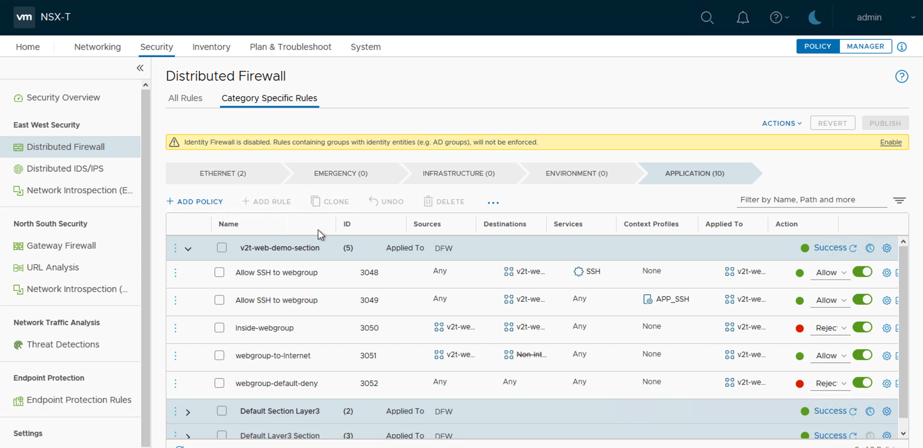The width and height of the screenshot is (923, 448).
Task: Open rule 3051 settings gear
Action: tap(887, 356)
